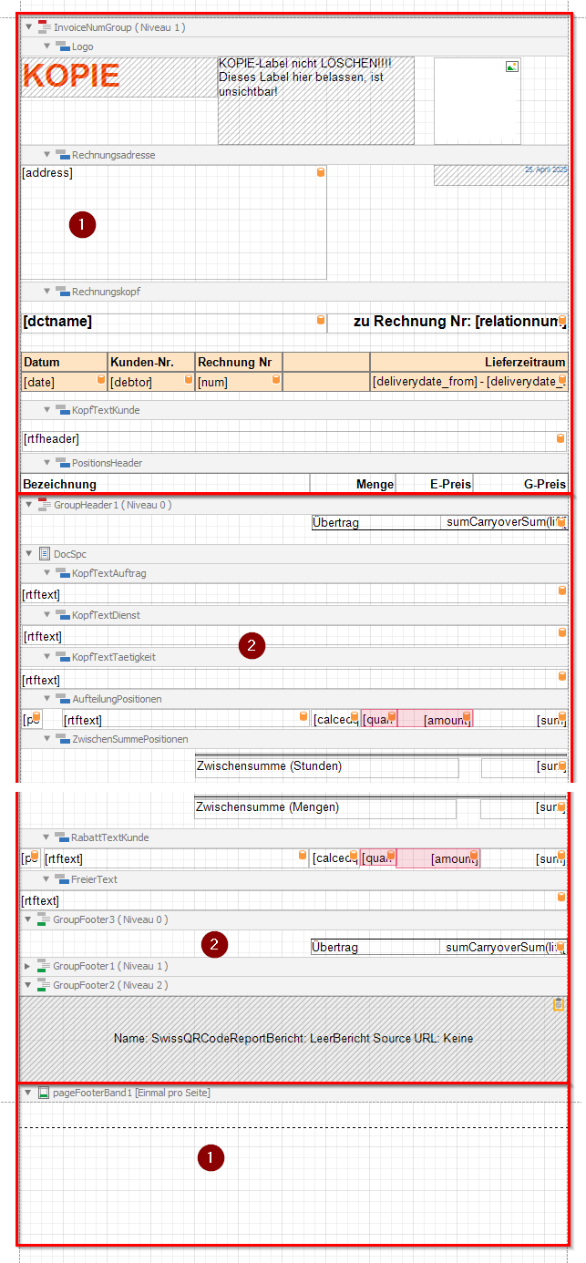The width and height of the screenshot is (586, 1263).
Task: Click the PositionsHeader sub-band icon
Action: coord(62,463)
